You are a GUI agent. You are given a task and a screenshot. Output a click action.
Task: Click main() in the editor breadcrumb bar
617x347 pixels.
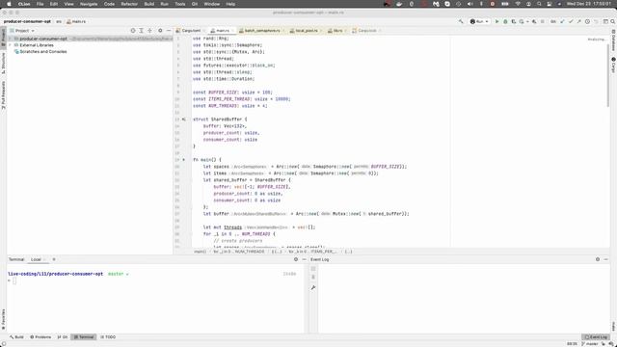tap(200, 252)
